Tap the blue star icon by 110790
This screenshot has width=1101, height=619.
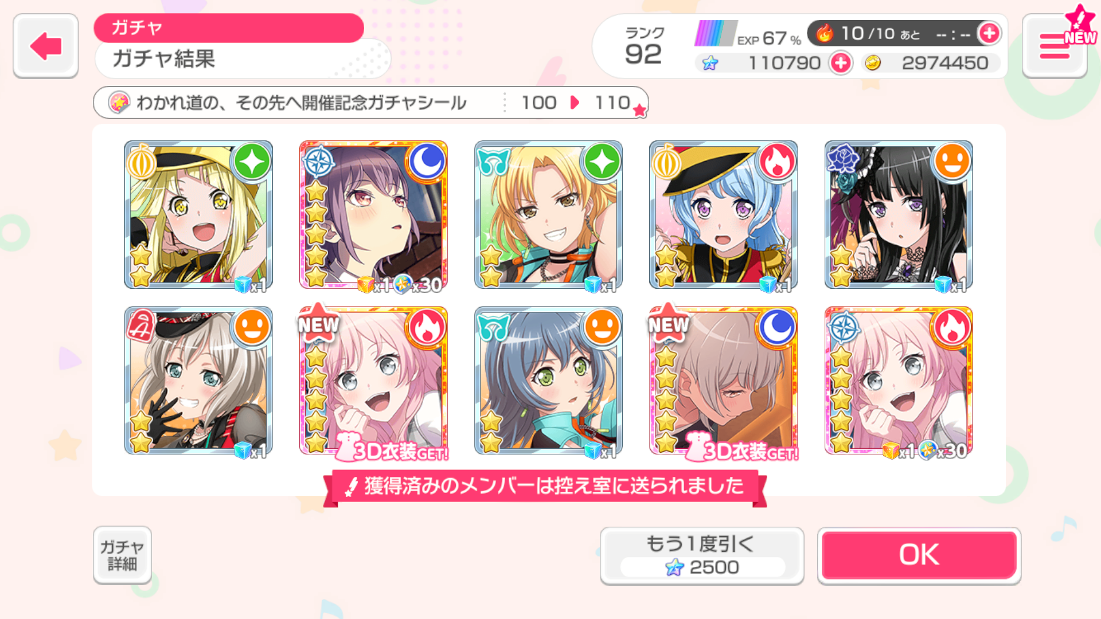pos(710,63)
